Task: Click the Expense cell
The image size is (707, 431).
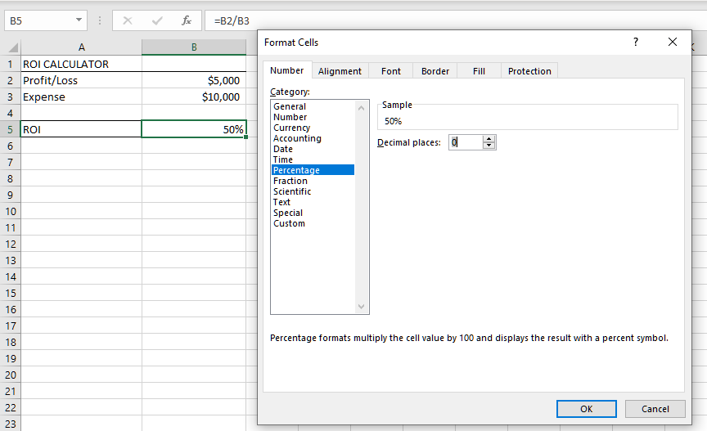Action: [81, 97]
